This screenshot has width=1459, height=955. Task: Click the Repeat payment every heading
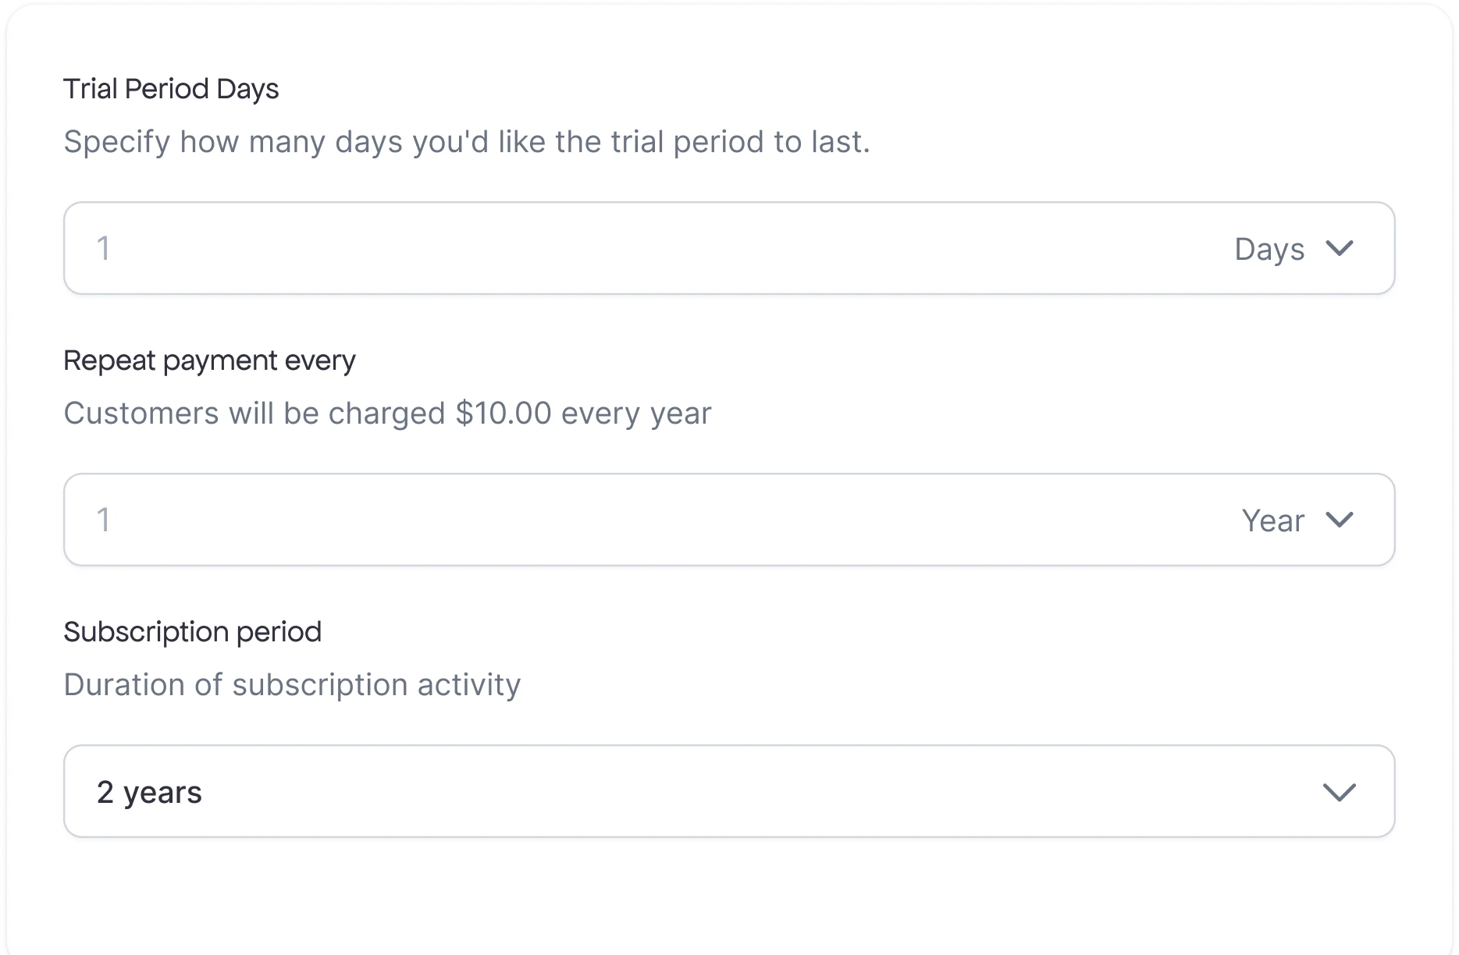209,360
